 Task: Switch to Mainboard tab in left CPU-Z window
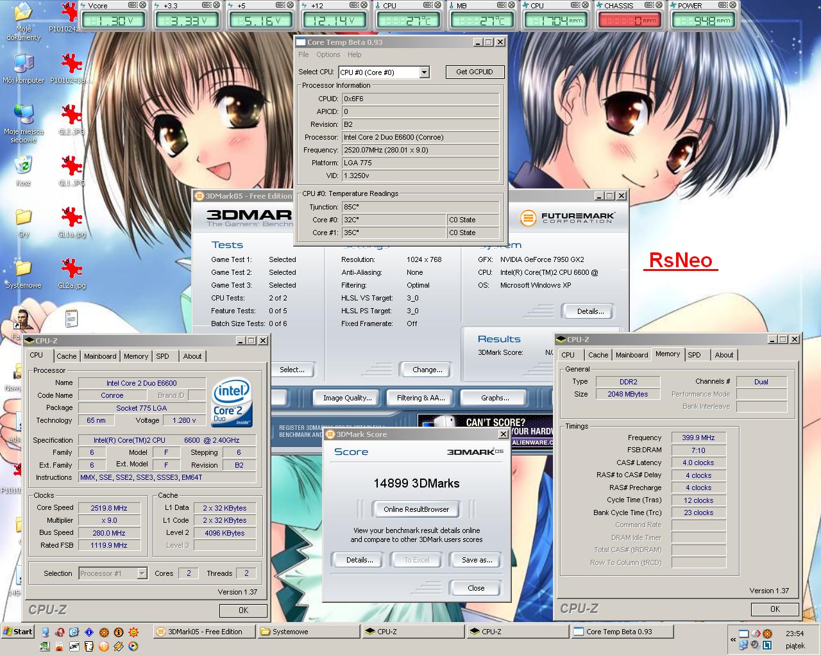[x=100, y=356]
